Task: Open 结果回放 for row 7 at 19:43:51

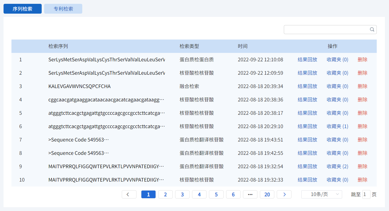Action: click(x=307, y=140)
